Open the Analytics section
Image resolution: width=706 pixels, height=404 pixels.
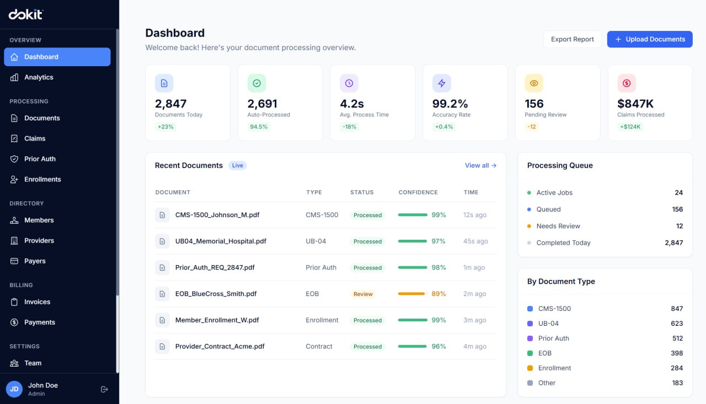[38, 77]
